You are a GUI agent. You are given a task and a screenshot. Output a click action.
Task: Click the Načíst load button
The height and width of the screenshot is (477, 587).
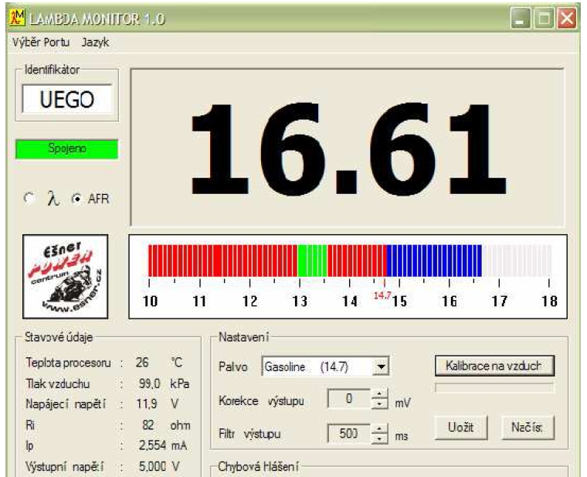528,428
